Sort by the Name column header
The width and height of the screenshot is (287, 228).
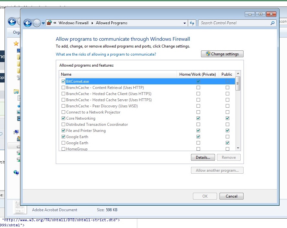[x=118, y=74]
